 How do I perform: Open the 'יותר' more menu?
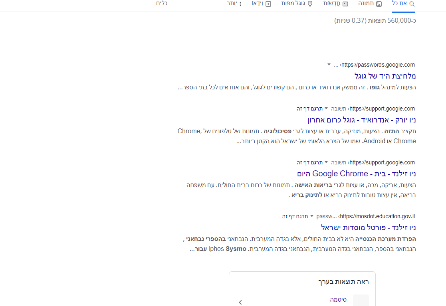pyautogui.click(x=234, y=4)
